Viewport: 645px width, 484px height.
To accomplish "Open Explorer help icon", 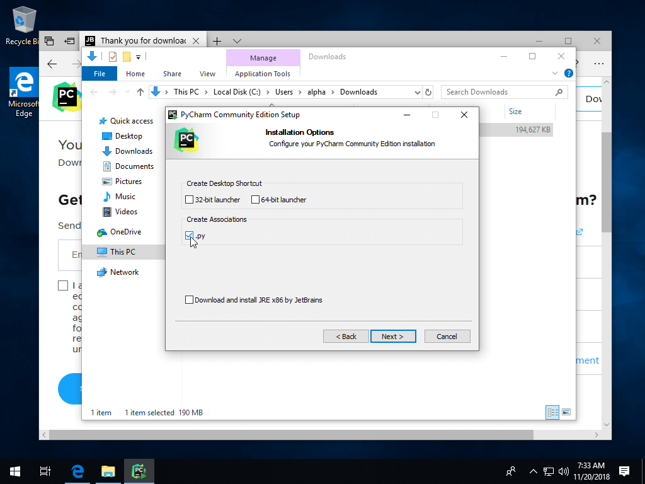I will [x=569, y=73].
